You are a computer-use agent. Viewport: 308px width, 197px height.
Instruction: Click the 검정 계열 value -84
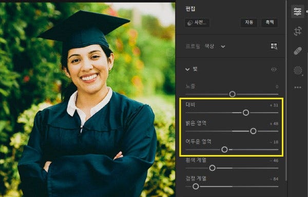(274, 179)
